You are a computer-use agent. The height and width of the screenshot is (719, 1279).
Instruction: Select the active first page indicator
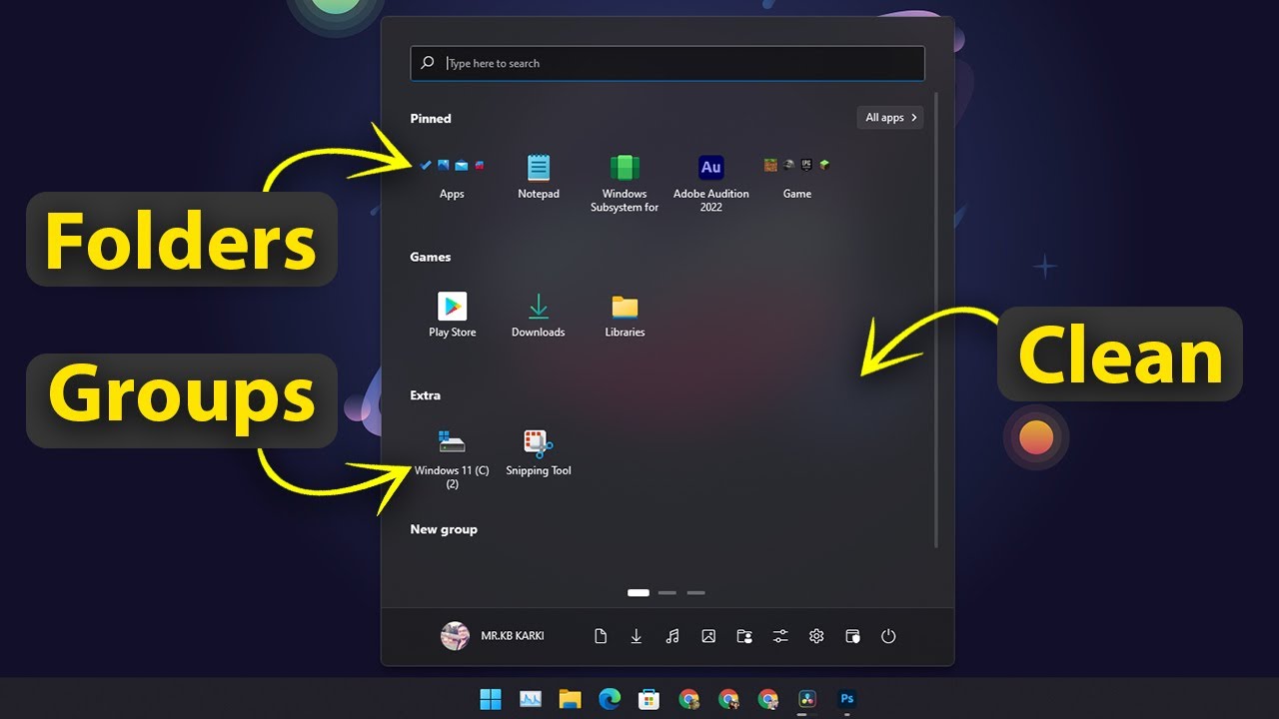click(x=639, y=593)
